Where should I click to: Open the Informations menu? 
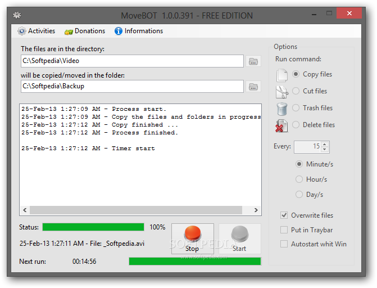pyautogui.click(x=139, y=31)
